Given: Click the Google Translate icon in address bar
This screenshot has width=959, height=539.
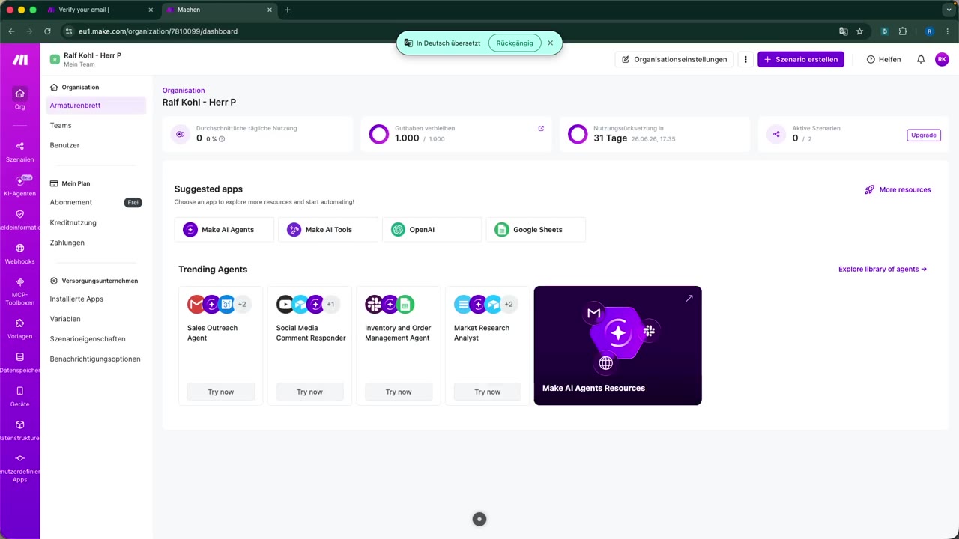Looking at the screenshot, I should coord(843,31).
